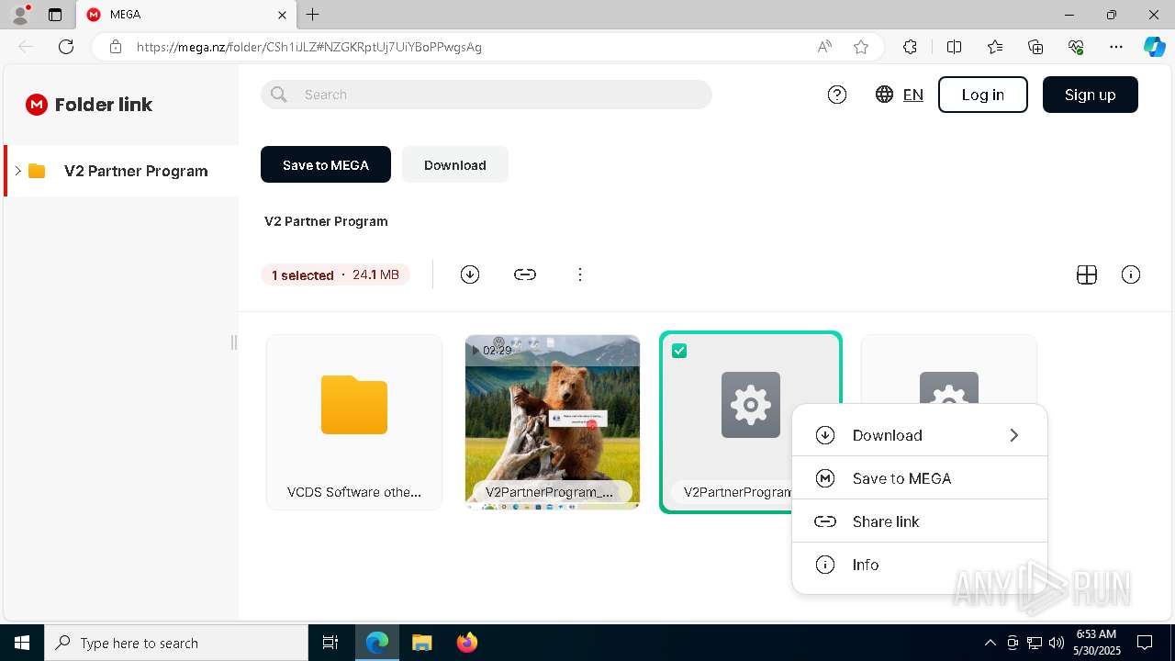Click the Windows Start button

(x=22, y=643)
